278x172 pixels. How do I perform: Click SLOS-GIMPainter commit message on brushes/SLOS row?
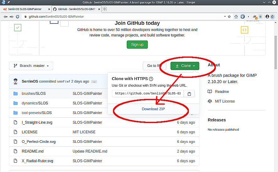(87, 94)
